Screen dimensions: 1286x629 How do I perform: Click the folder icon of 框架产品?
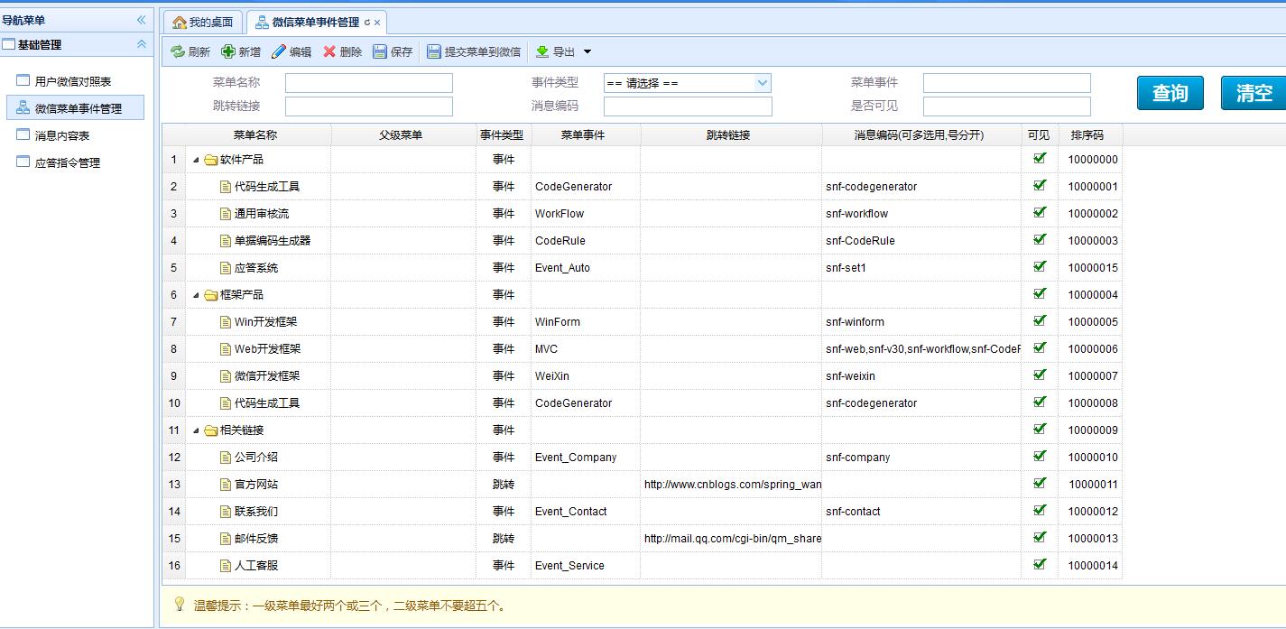click(x=210, y=295)
